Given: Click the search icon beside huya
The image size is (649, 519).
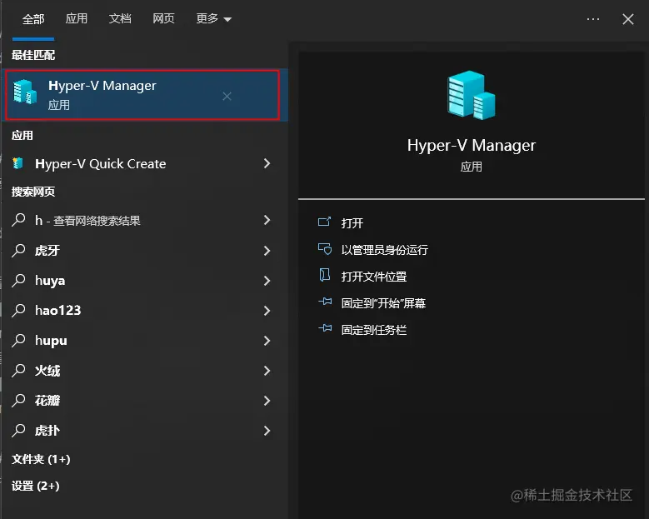Looking at the screenshot, I should point(18,280).
